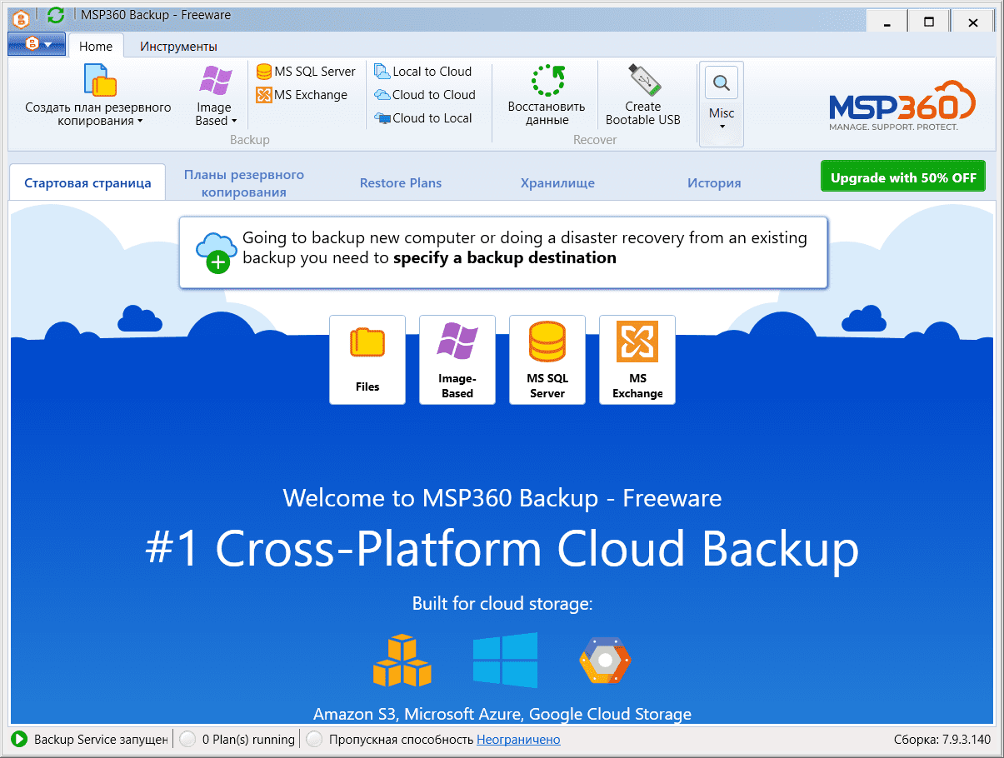1004x758 pixels.
Task: Select Cloud to Cloud backup option
Action: pyautogui.click(x=425, y=95)
